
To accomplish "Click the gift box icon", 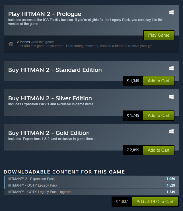I will click(x=11, y=44).
